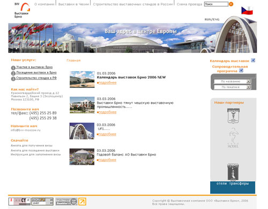Click the Czech flag icon
268x209 pixels.
pos(247,10)
